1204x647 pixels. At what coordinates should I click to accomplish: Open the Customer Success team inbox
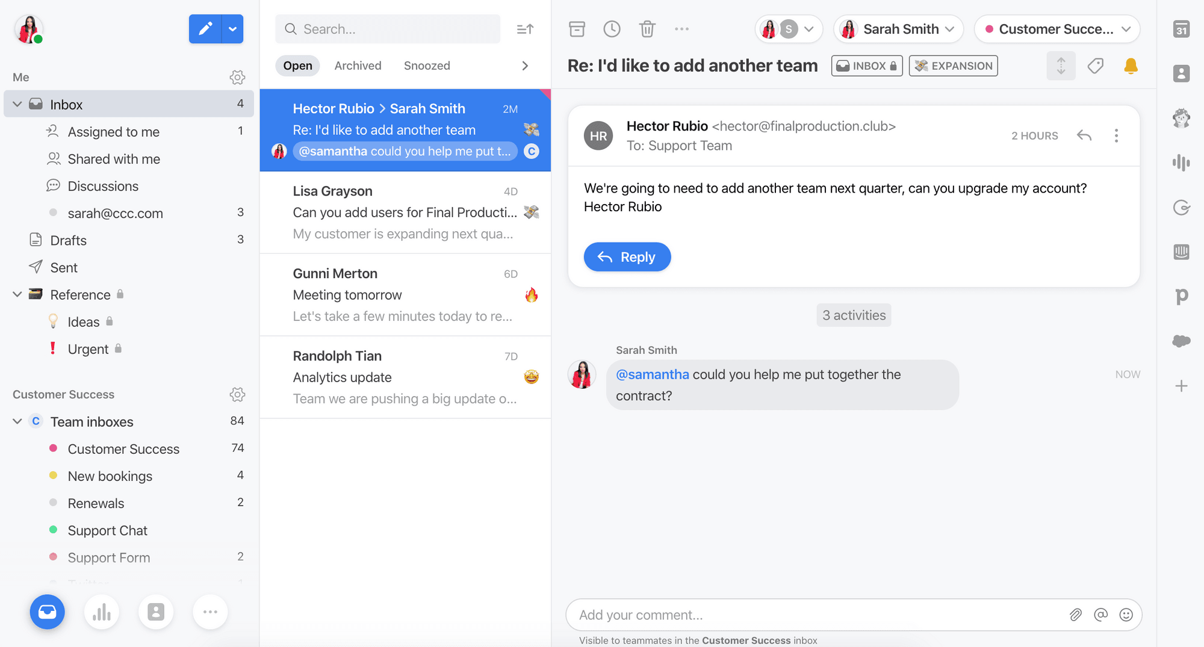[129, 449]
